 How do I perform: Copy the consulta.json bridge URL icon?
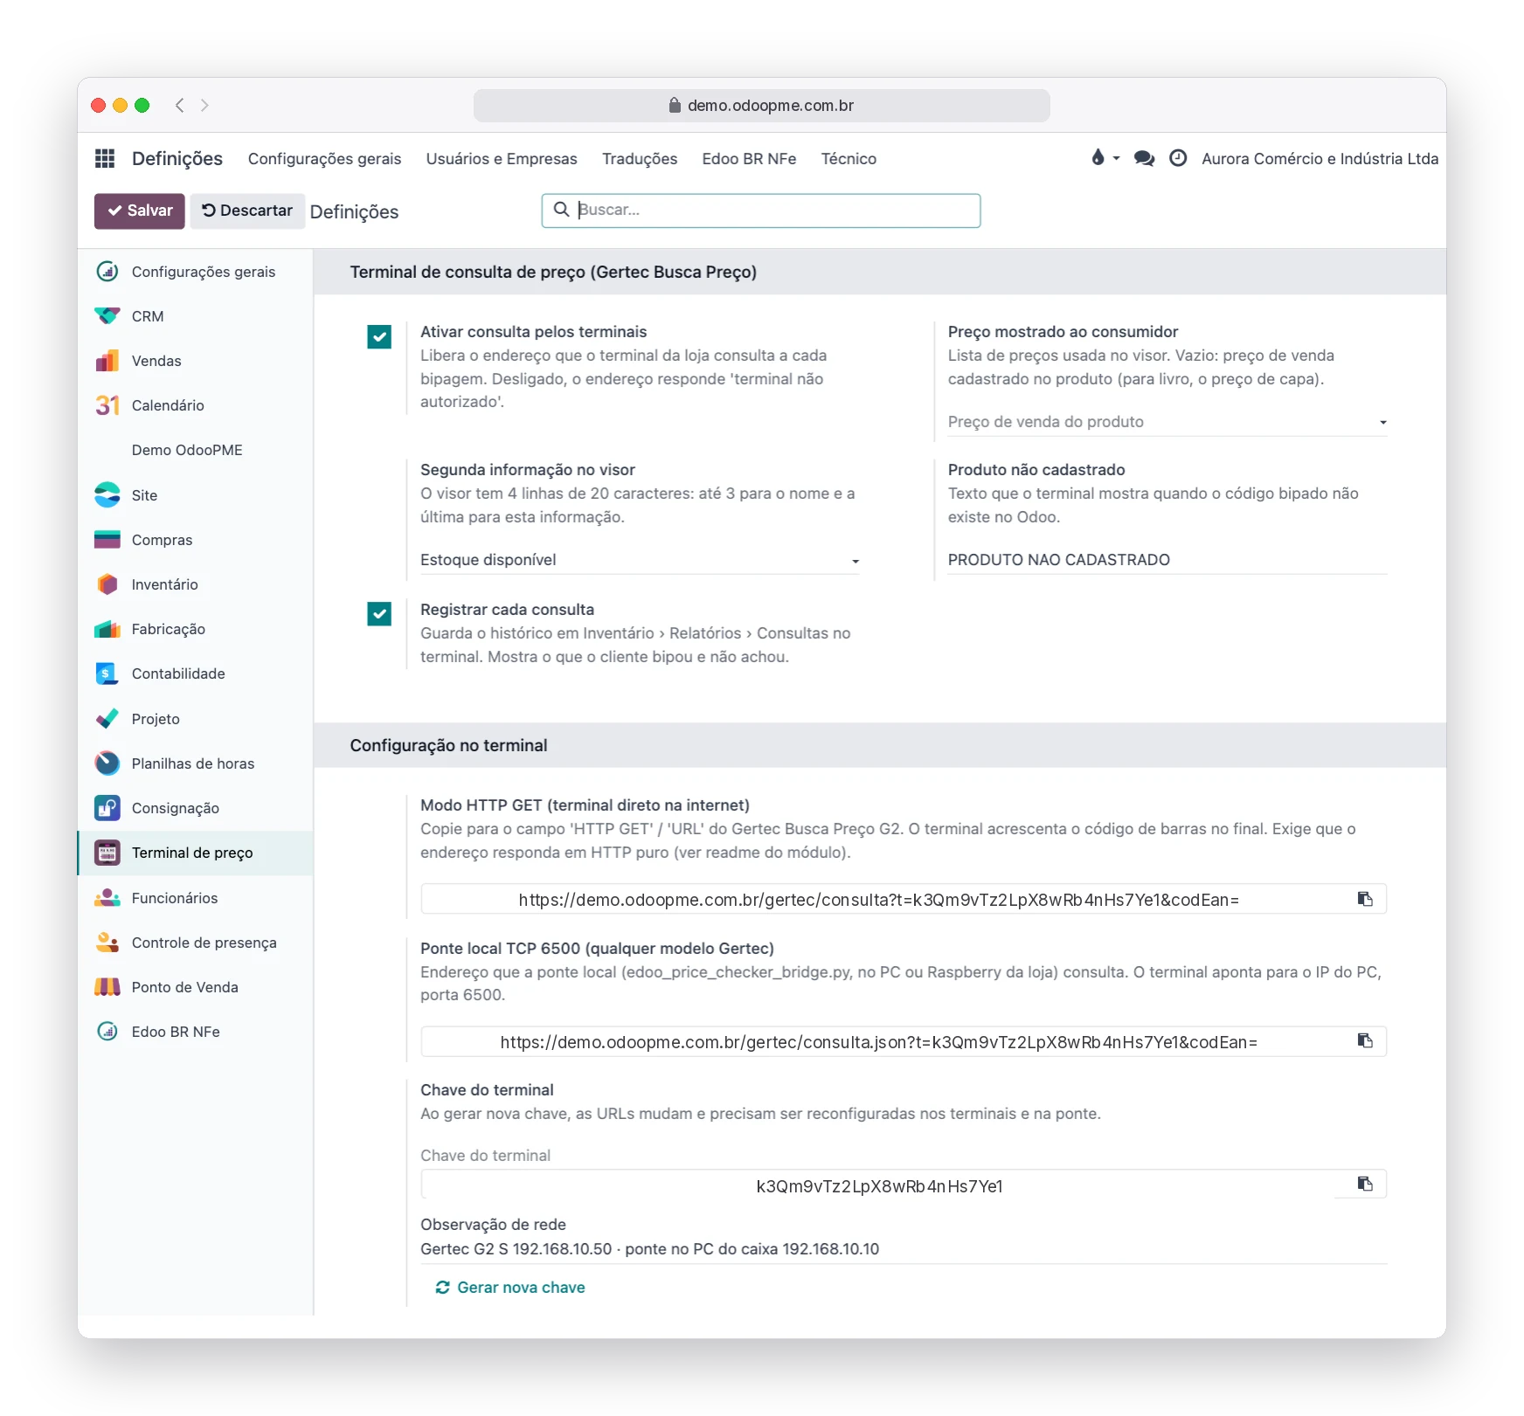[1365, 1040]
